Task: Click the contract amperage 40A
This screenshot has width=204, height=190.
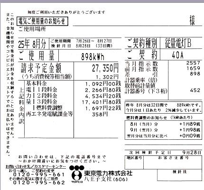Action: [177, 55]
